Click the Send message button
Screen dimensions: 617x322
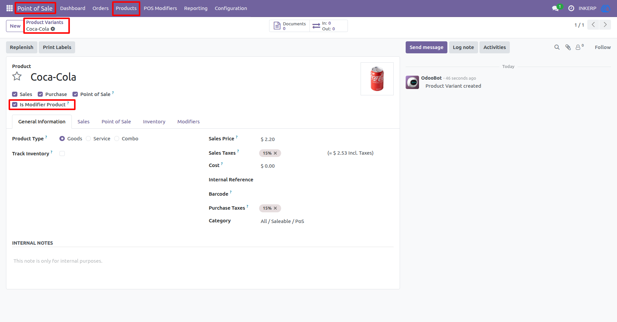(426, 47)
